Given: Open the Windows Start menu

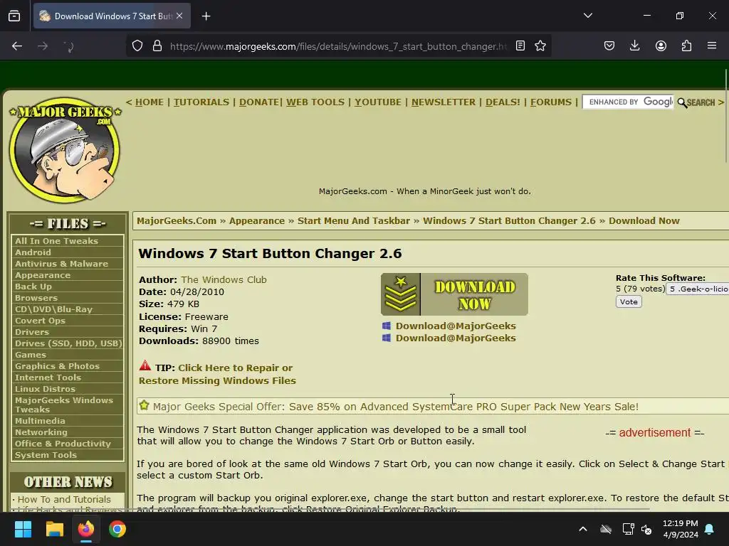Looking at the screenshot, I should click(23, 529).
